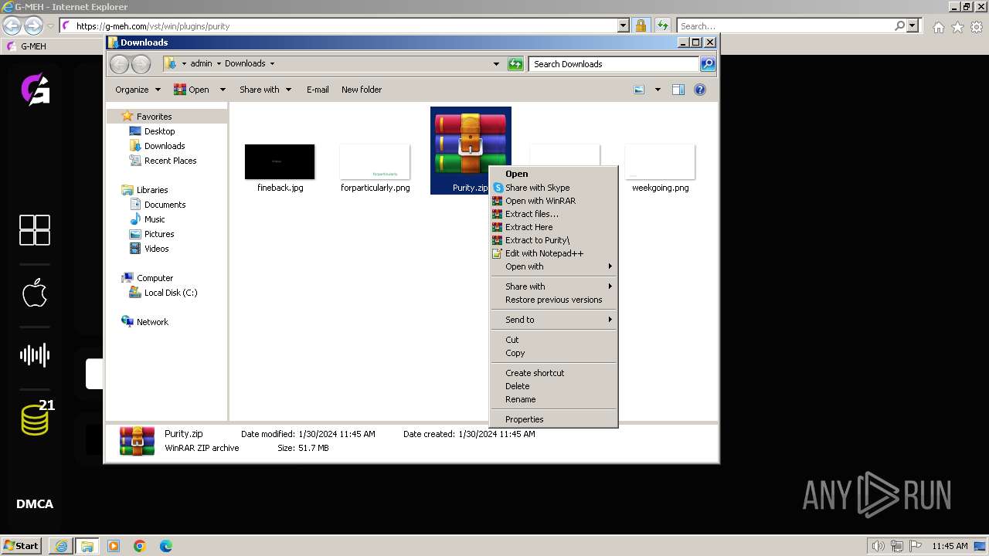
Task: Select the fineback.jpg thumbnail
Action: pos(280,161)
